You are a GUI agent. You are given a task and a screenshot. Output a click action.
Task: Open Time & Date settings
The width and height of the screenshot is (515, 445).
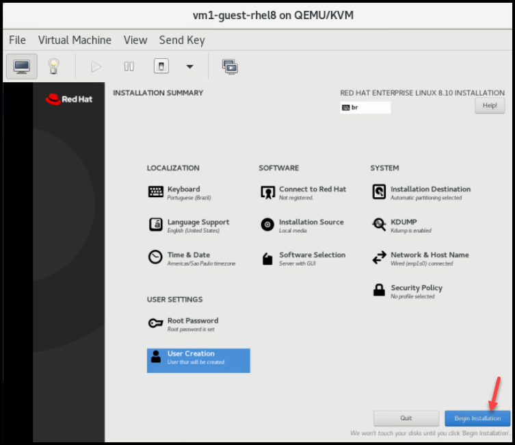188,258
